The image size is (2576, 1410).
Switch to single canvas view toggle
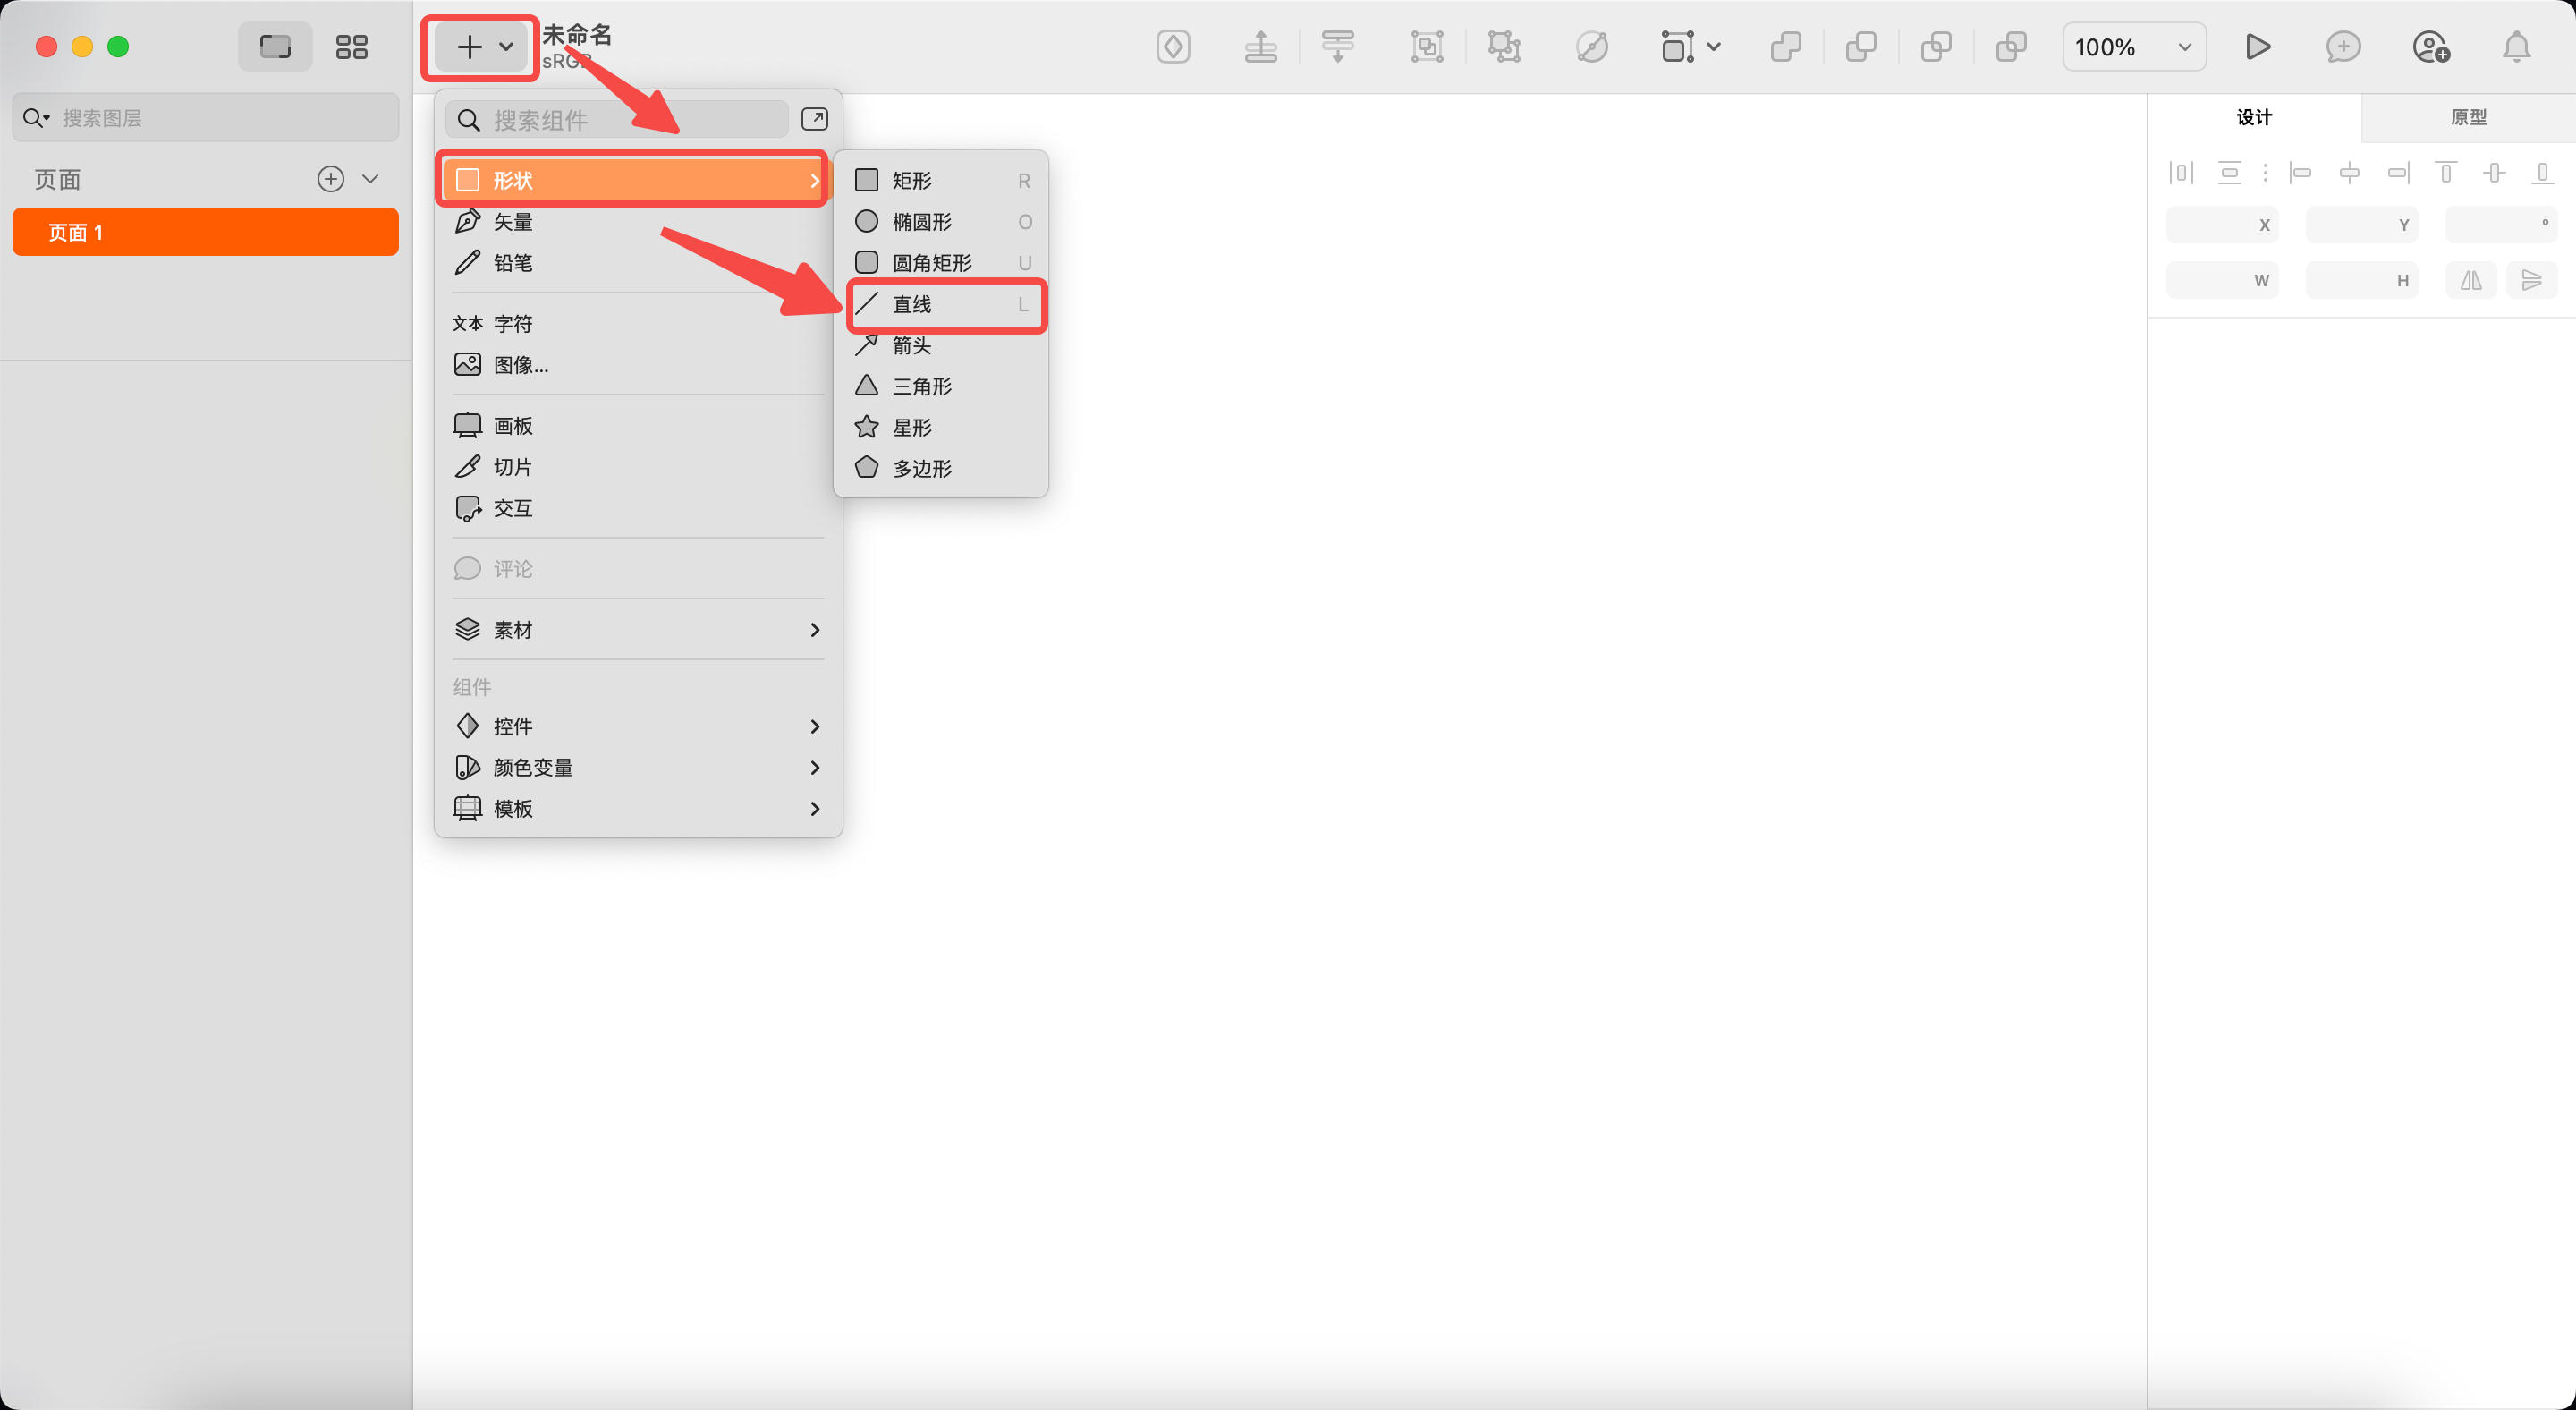click(275, 47)
